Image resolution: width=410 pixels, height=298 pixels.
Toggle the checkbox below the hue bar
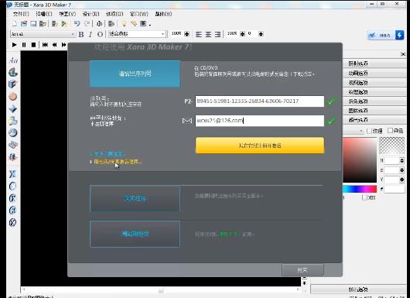click(364, 197)
